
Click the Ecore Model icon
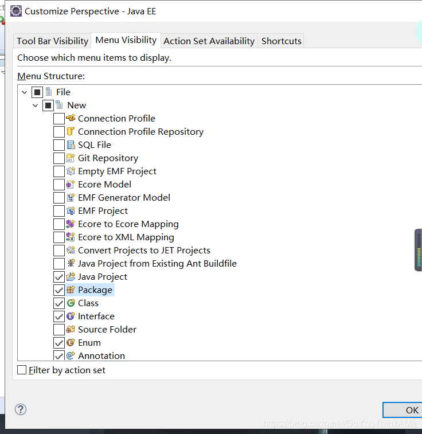(x=71, y=184)
